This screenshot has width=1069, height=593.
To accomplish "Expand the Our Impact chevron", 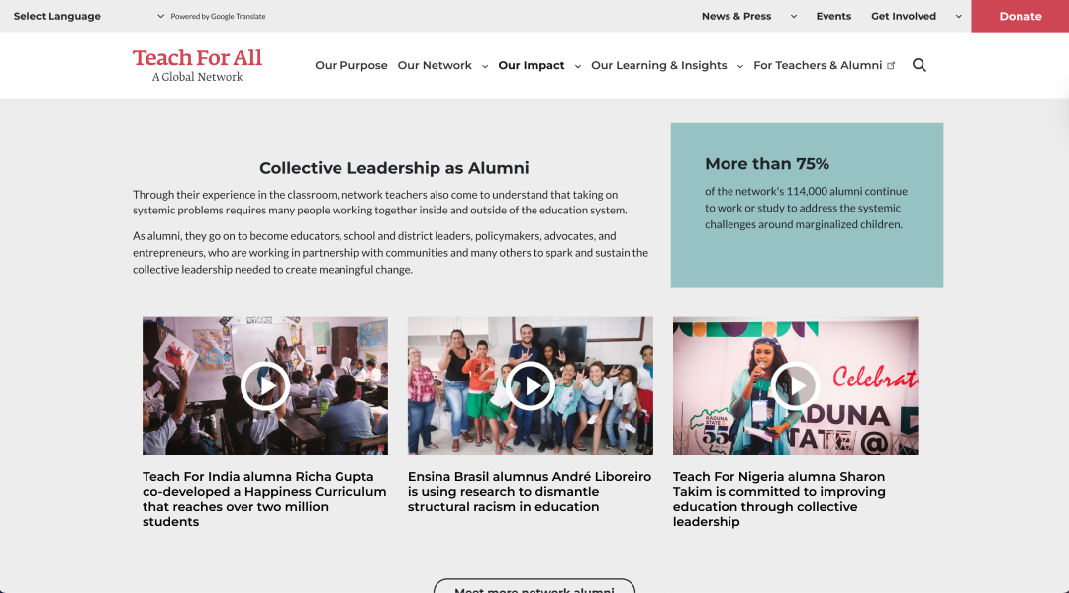I will [x=577, y=67].
